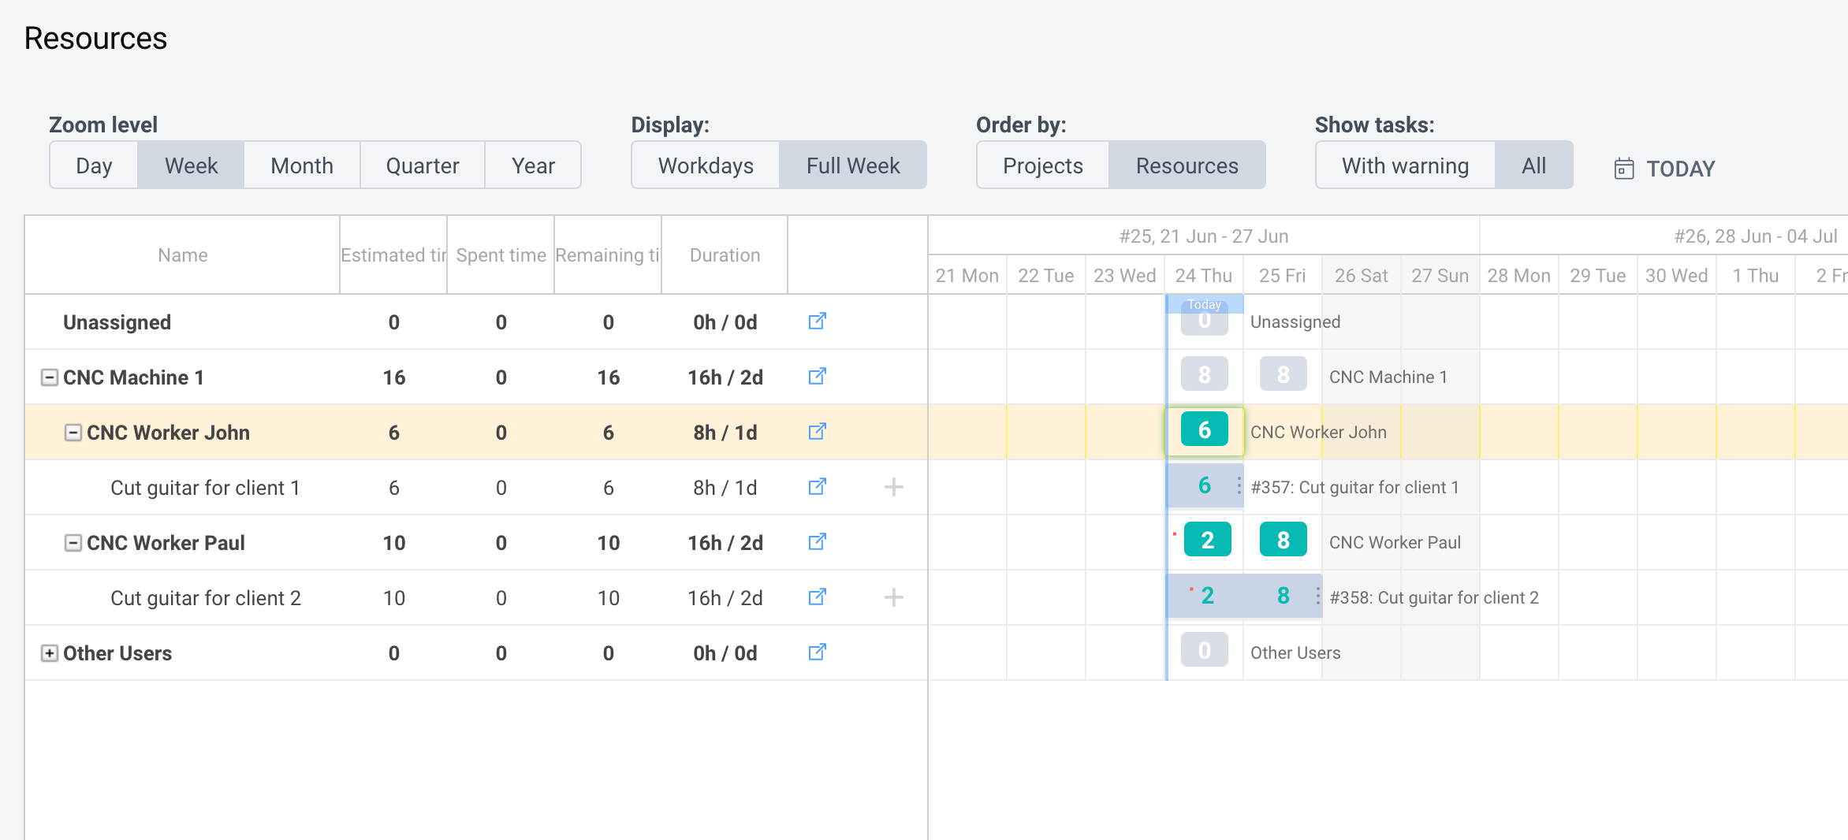Click the Spent time column header

(501, 255)
